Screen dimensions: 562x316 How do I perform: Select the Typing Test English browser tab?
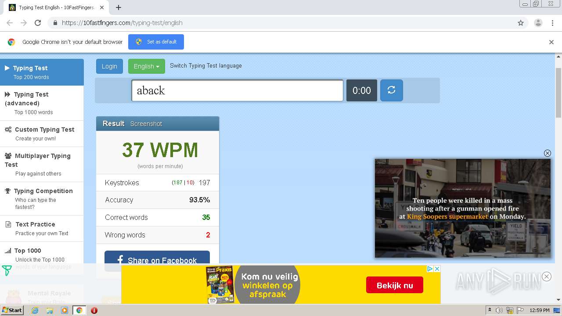[56, 7]
